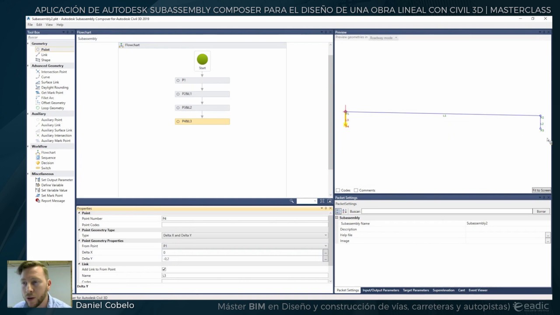Toggle the Codes checkbox in Preview
560x315 pixels.
(338, 190)
